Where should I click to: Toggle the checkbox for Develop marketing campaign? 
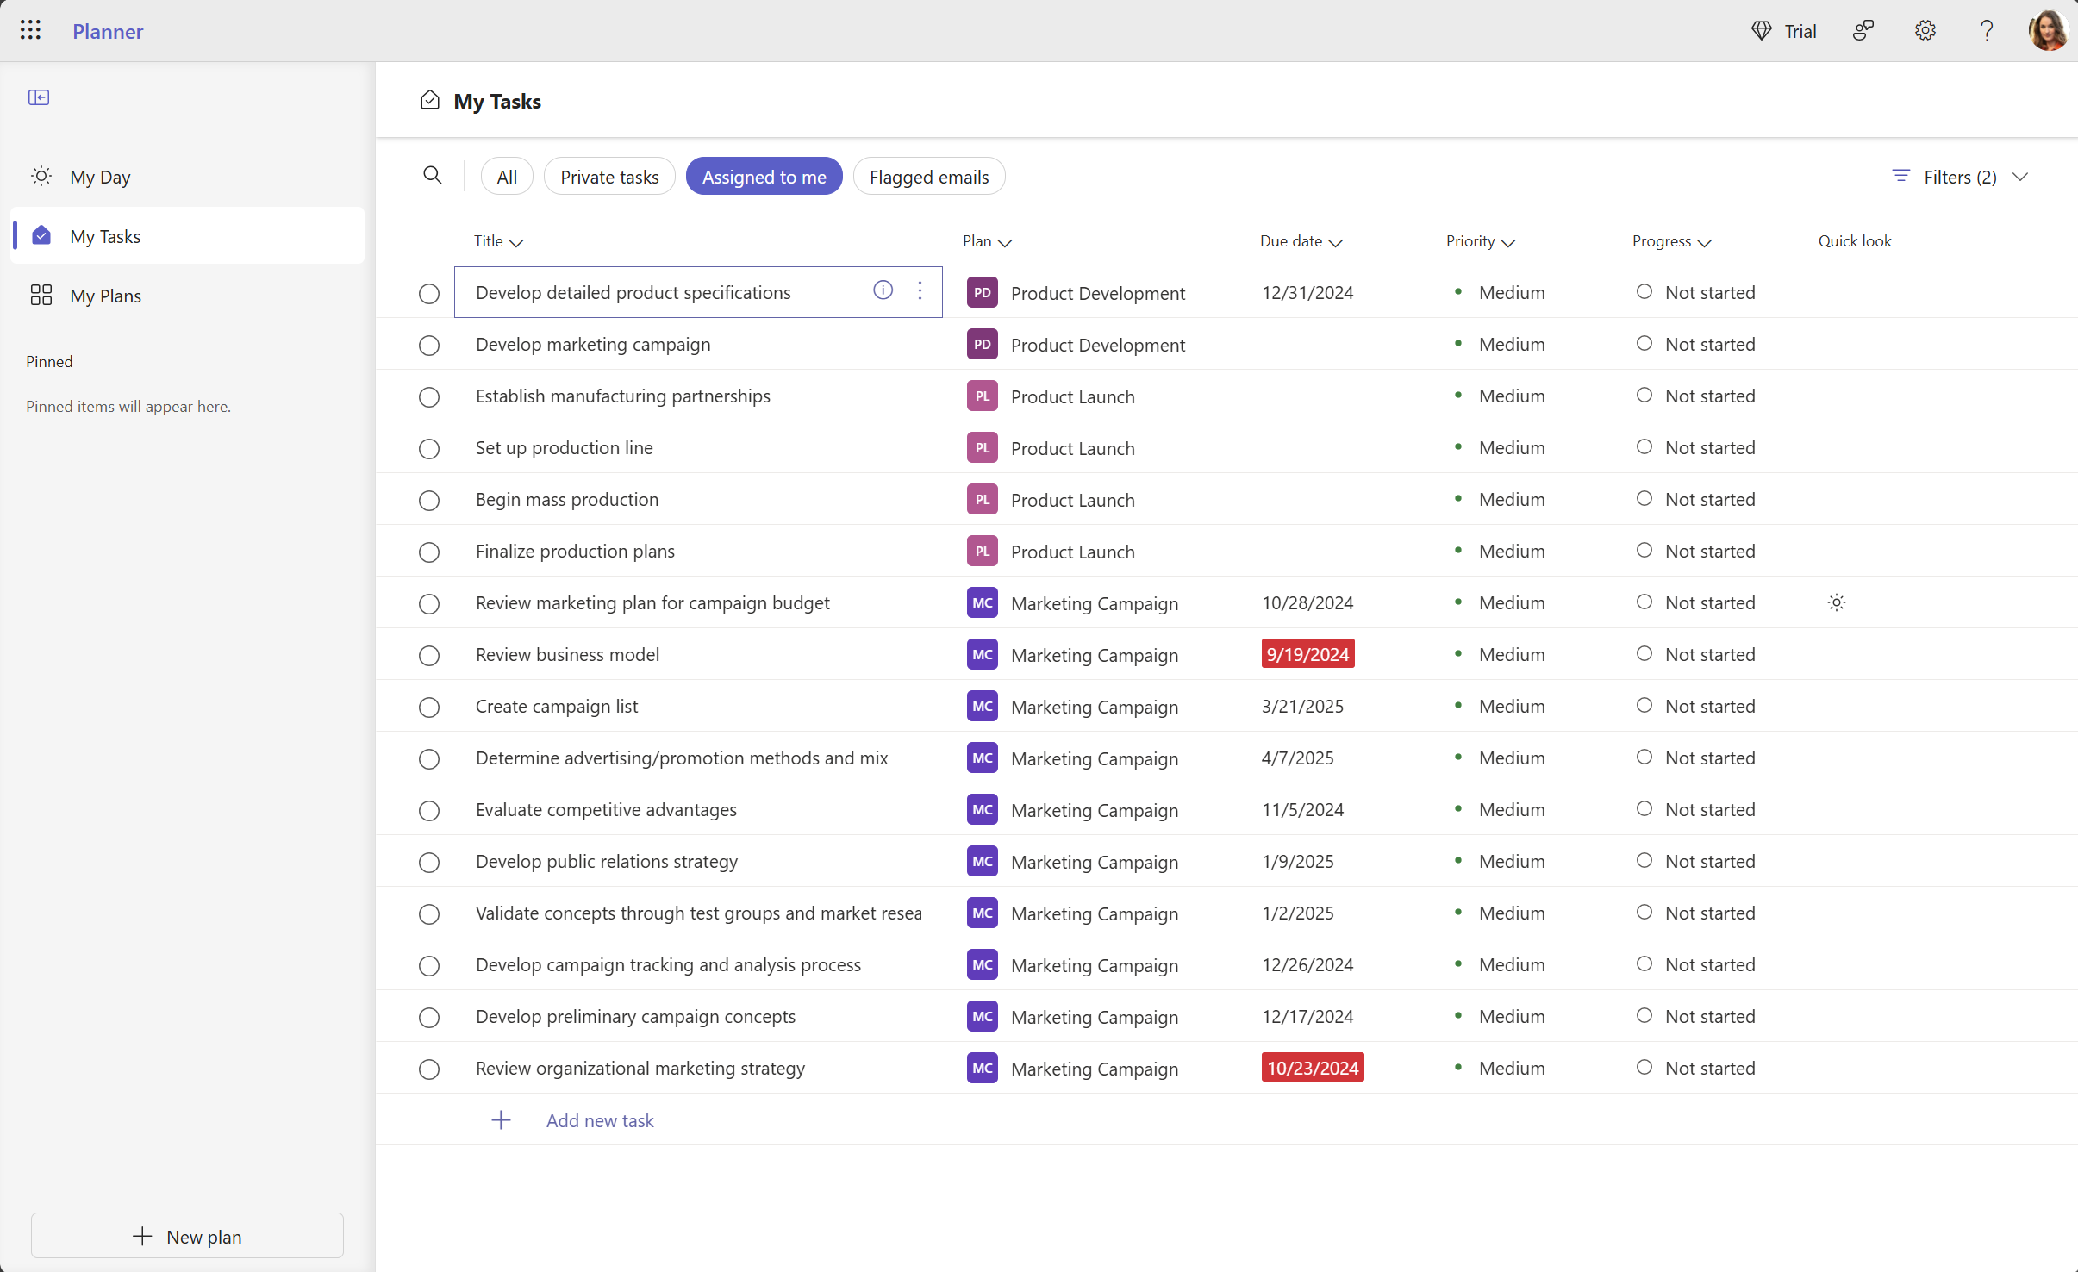(x=429, y=345)
